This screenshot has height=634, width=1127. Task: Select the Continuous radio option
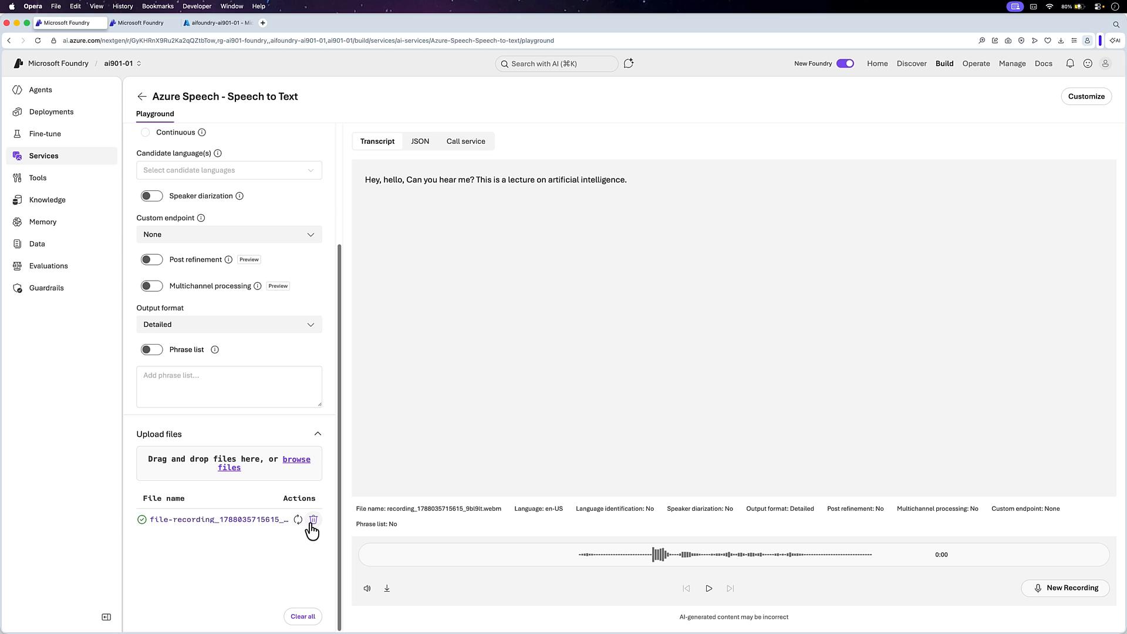(145, 133)
